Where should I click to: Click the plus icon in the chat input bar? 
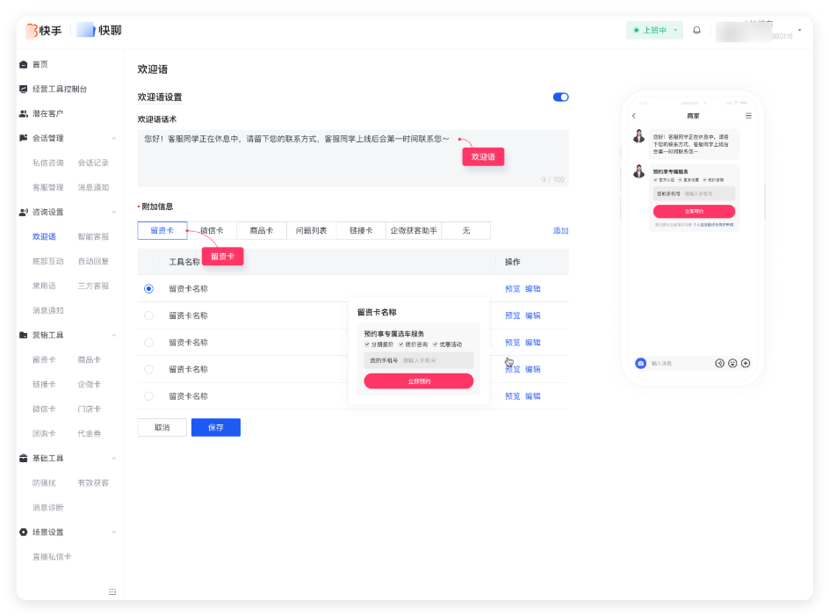point(746,363)
